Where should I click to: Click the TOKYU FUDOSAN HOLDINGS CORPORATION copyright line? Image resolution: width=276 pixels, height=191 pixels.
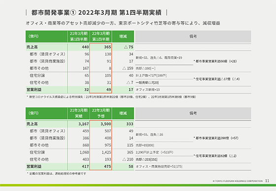(238, 181)
